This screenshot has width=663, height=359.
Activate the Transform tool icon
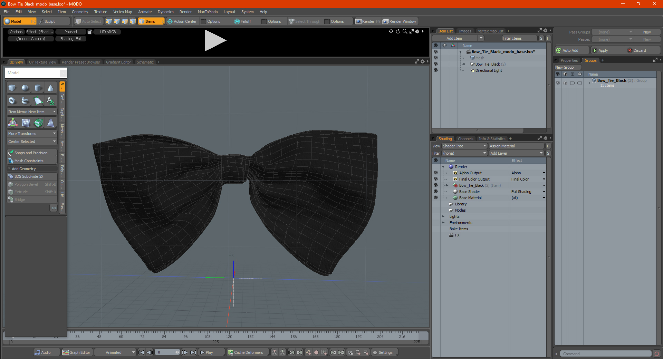point(13,123)
